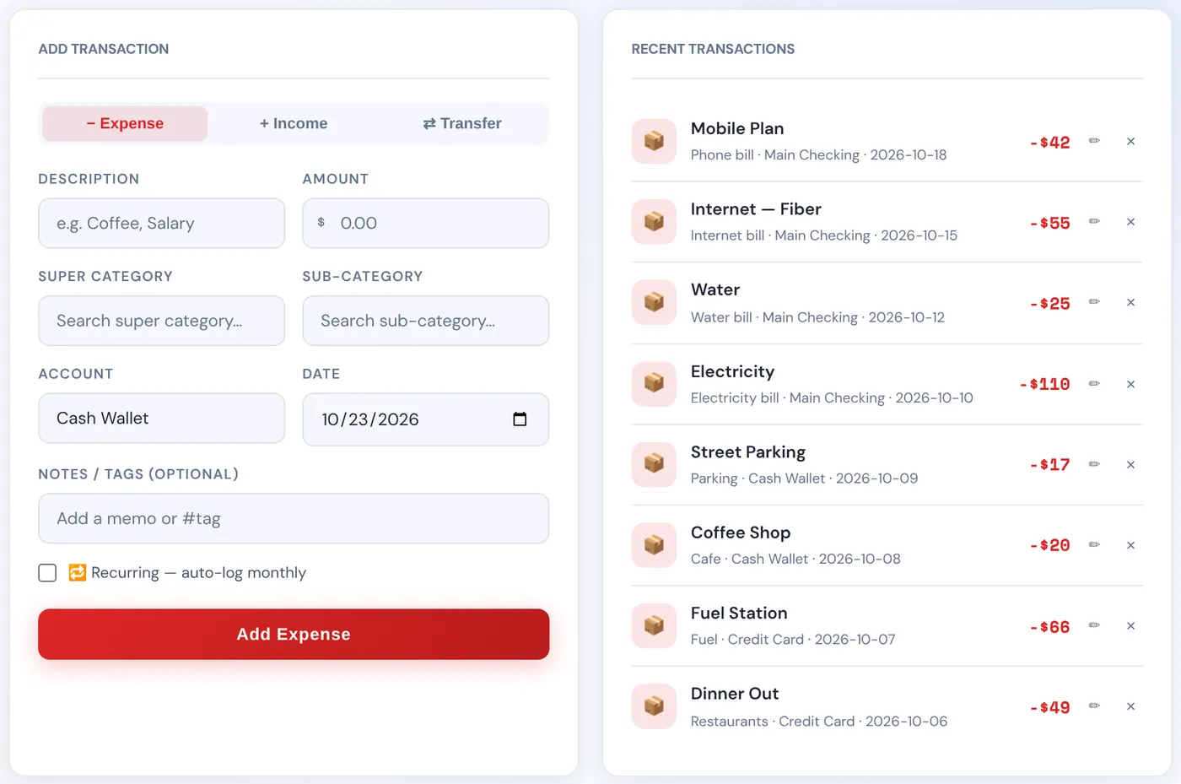
Task: Delete the Coffee Shop transaction
Action: tap(1130, 545)
